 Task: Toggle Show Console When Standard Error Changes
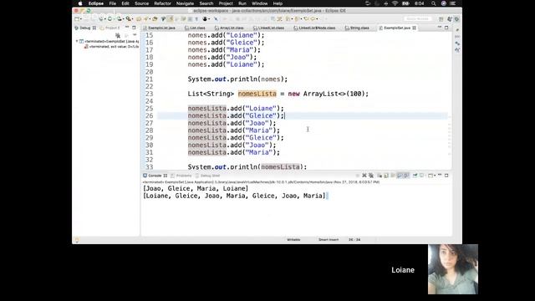click(405, 176)
